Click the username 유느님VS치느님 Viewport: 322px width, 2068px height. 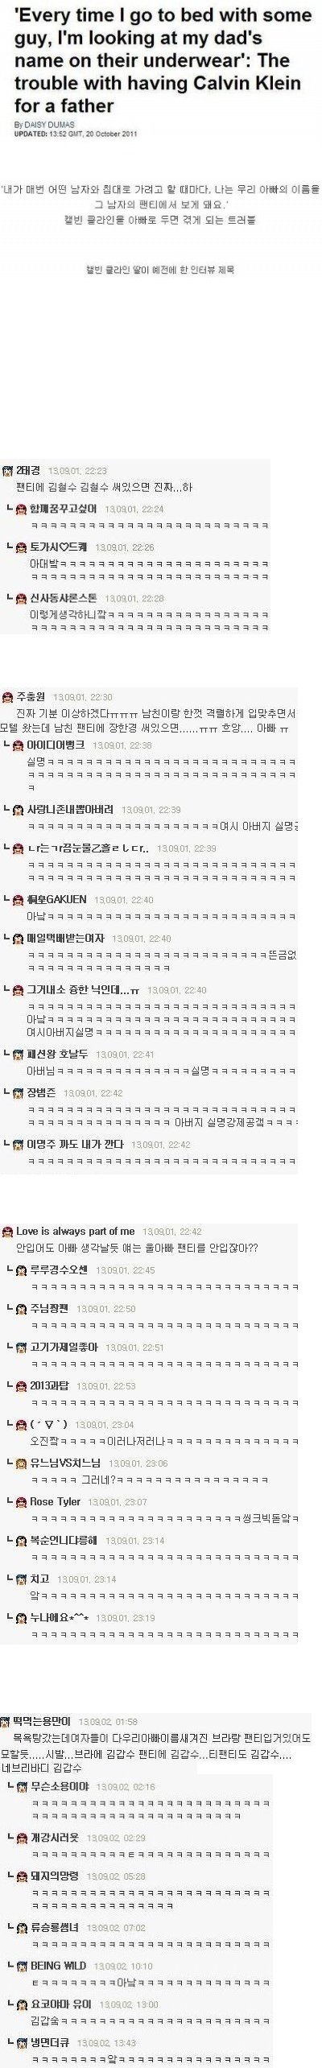click(x=65, y=1463)
